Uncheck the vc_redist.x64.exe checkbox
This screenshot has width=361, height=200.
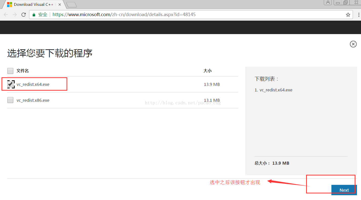point(10,84)
